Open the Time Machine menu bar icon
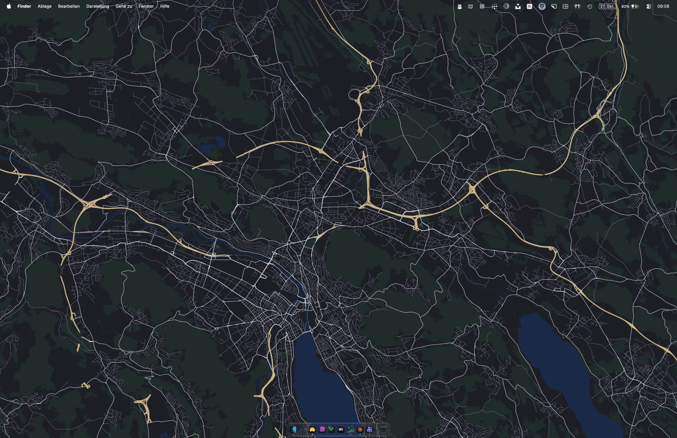The height and width of the screenshot is (438, 677). click(590, 6)
